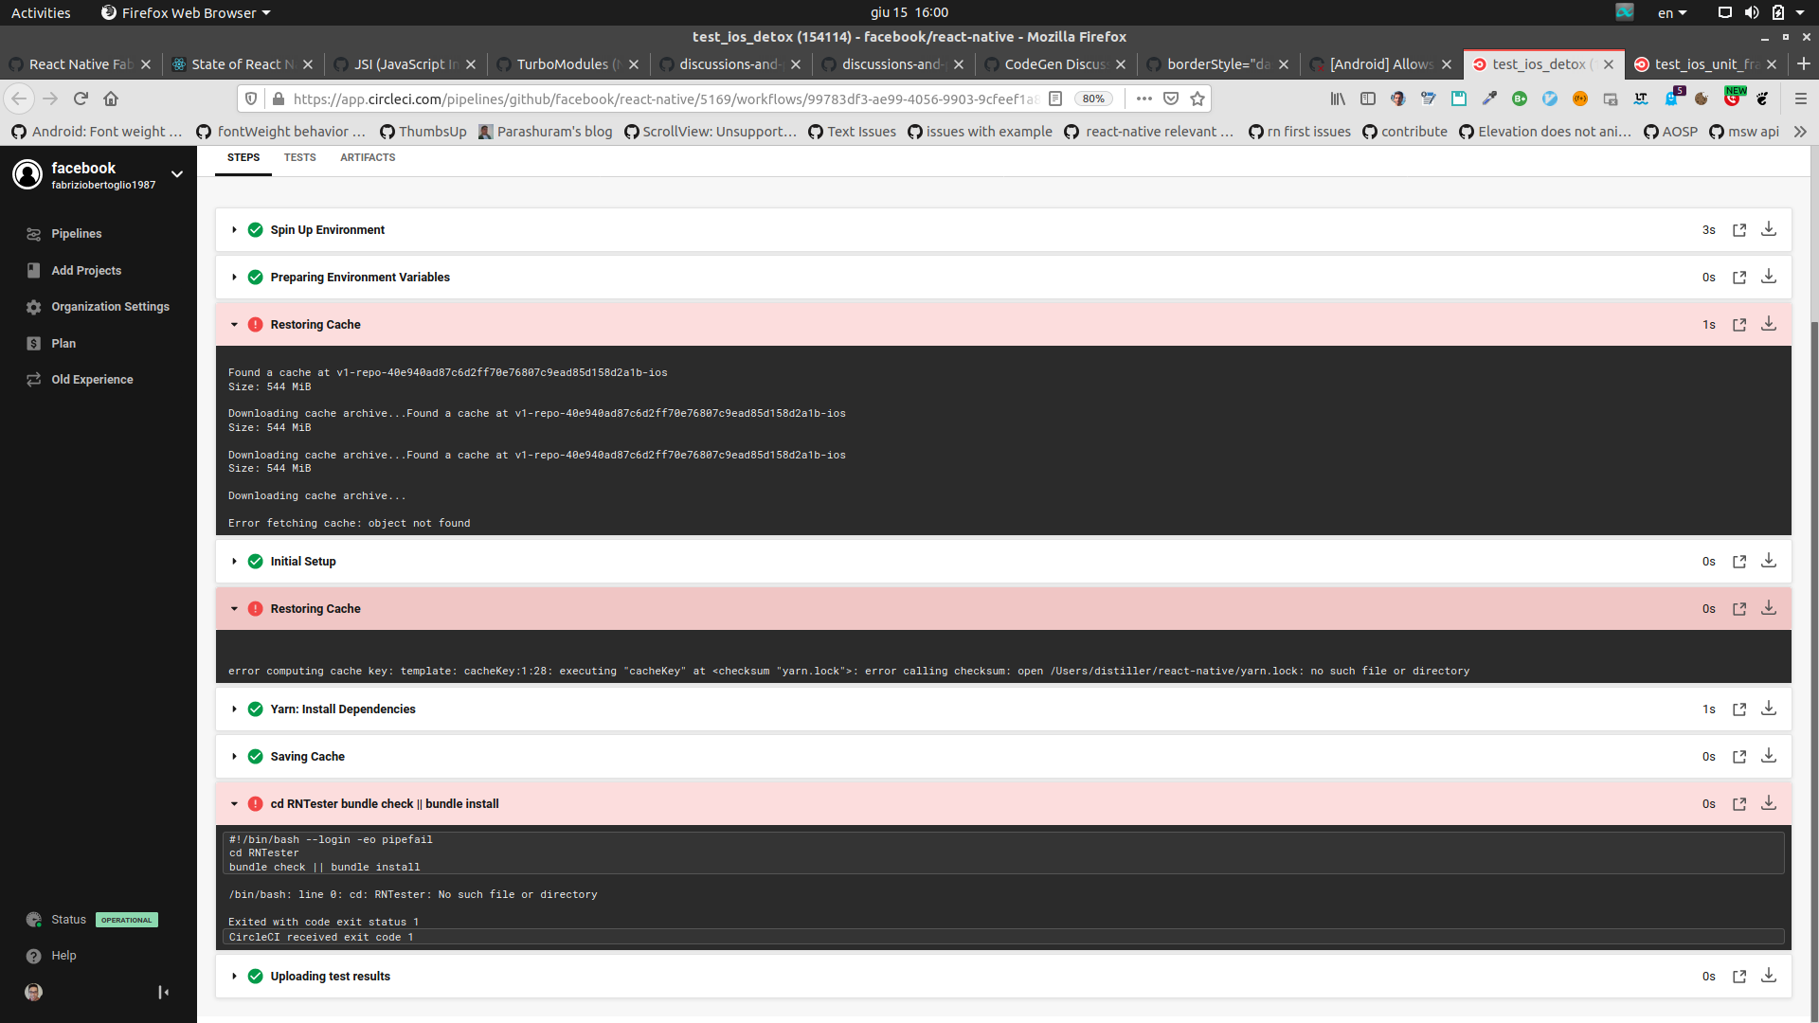This screenshot has width=1819, height=1023.
Task: Expand the Initial Setup step
Action: pos(234,561)
